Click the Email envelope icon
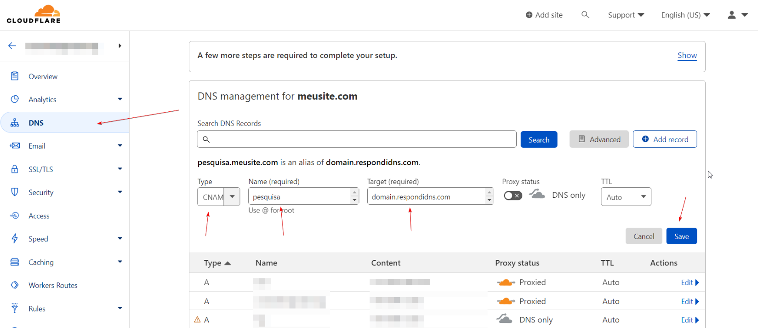 (15, 145)
